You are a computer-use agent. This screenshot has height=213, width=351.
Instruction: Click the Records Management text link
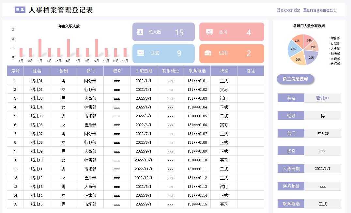point(306,10)
